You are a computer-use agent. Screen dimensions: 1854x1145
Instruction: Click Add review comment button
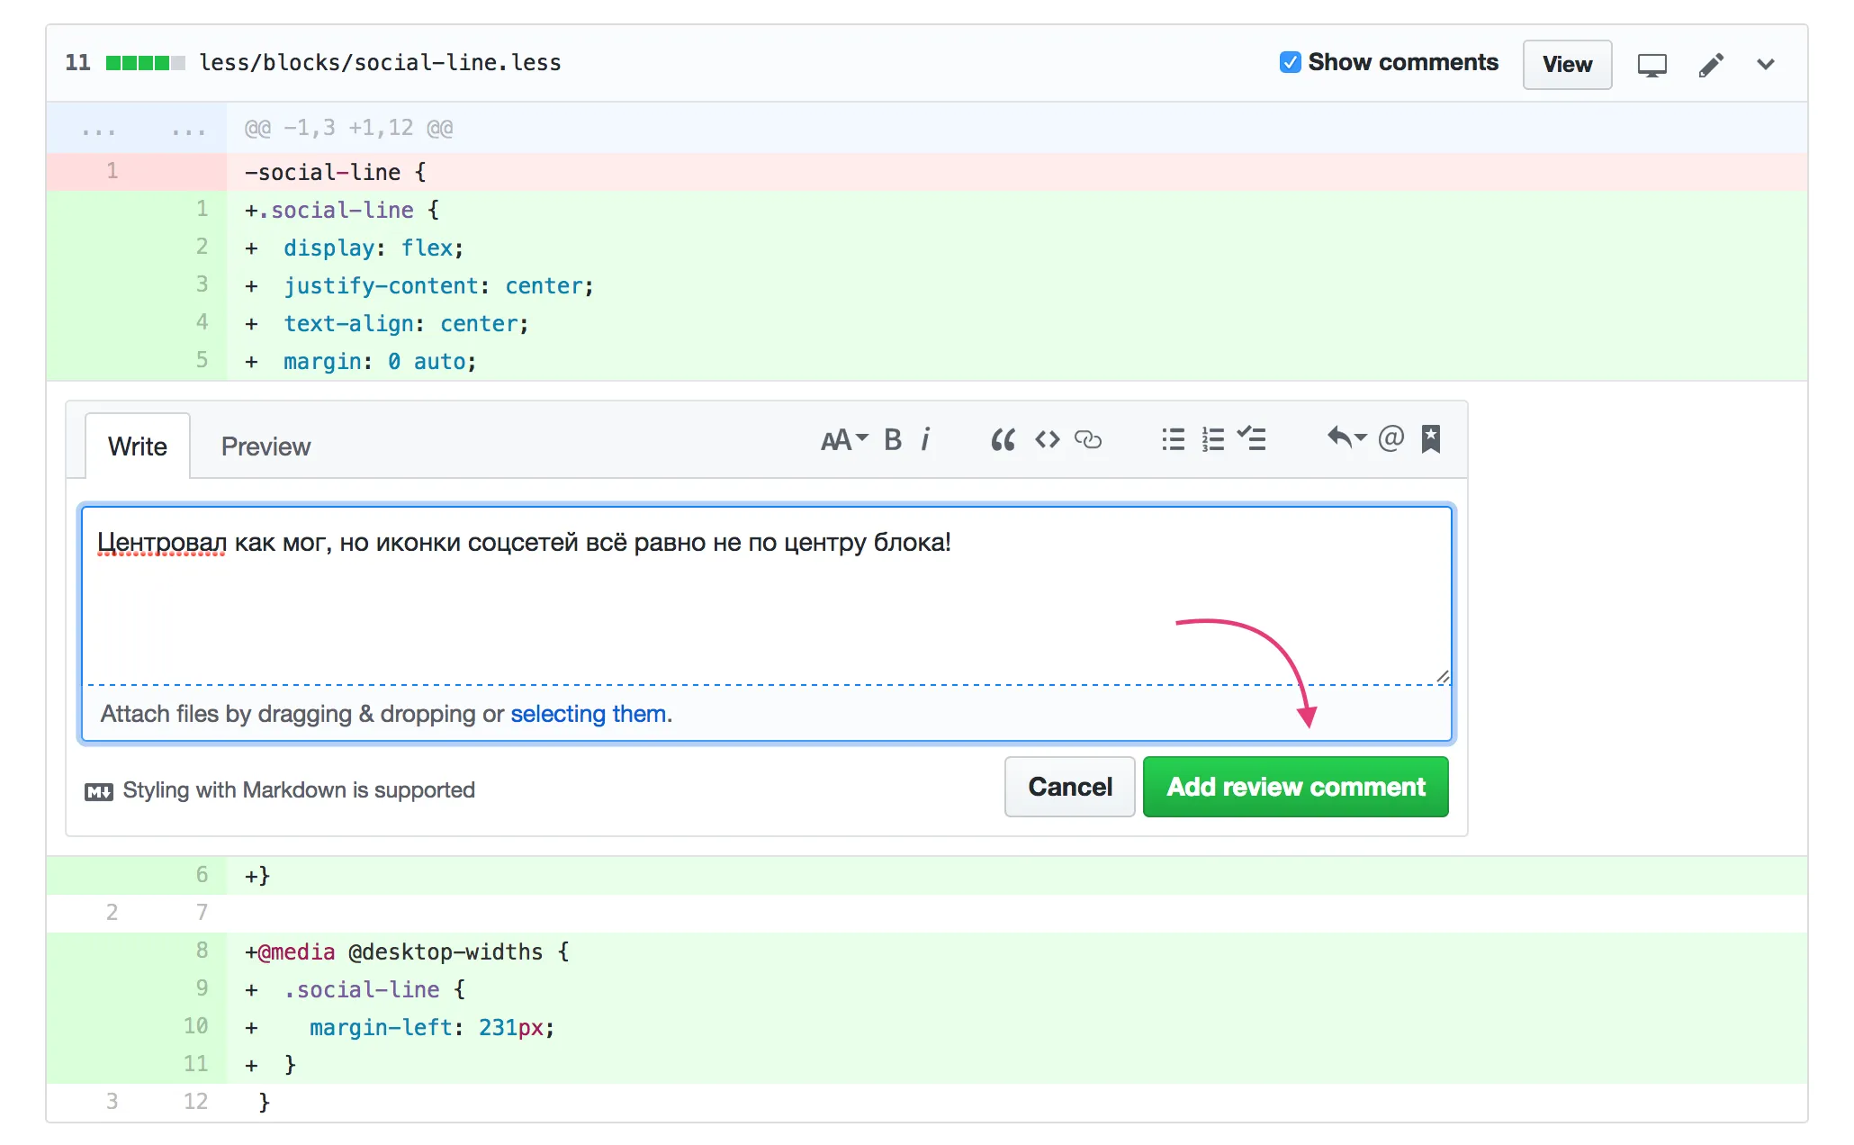point(1295,787)
